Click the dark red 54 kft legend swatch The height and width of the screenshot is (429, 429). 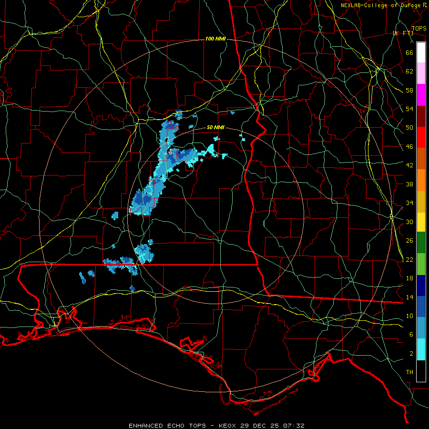pos(421,116)
